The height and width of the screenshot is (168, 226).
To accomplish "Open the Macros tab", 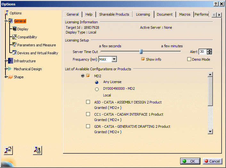I will (x=185, y=14).
